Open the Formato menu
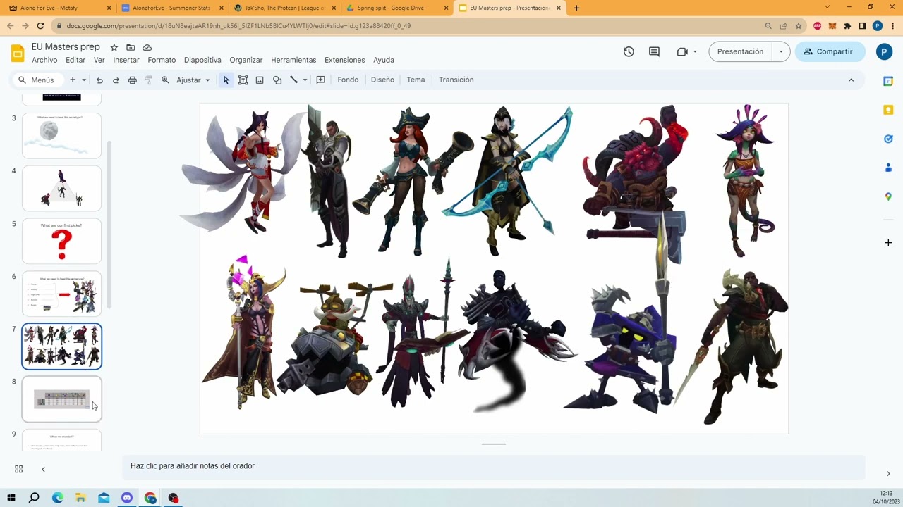The height and width of the screenshot is (507, 903). point(162,60)
